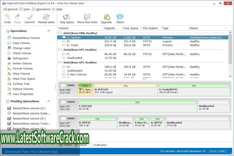Click the volume list vertical scrollbar thumb
This screenshot has width=234, height=156.
point(230,49)
